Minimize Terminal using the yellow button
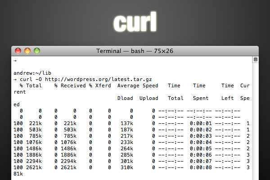The height and width of the screenshot is (180, 270). [27, 51]
